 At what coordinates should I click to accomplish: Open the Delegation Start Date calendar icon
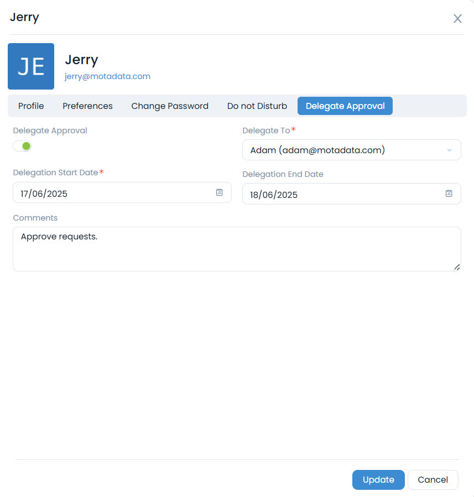(220, 192)
